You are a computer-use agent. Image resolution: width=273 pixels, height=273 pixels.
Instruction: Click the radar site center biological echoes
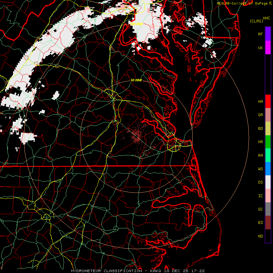pos(137,136)
